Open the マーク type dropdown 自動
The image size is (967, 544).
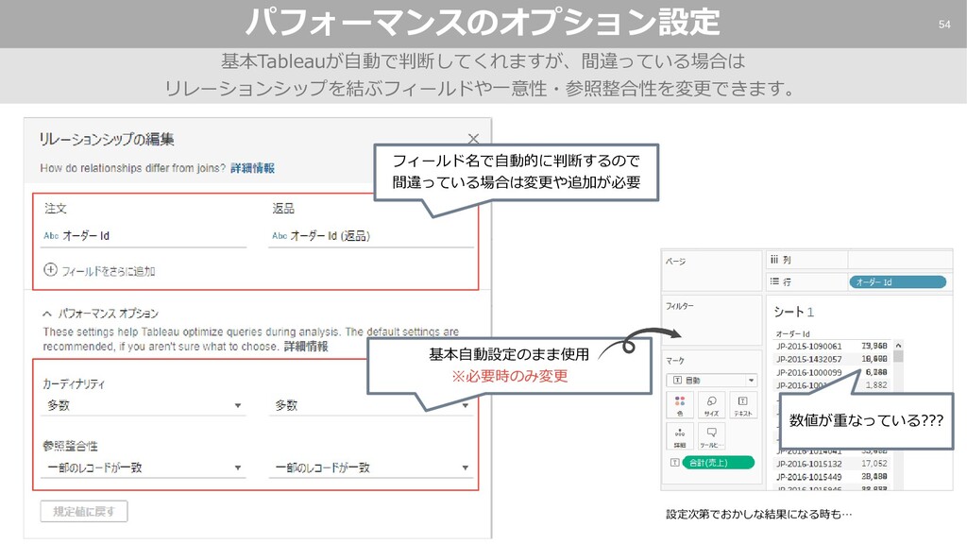(711, 380)
